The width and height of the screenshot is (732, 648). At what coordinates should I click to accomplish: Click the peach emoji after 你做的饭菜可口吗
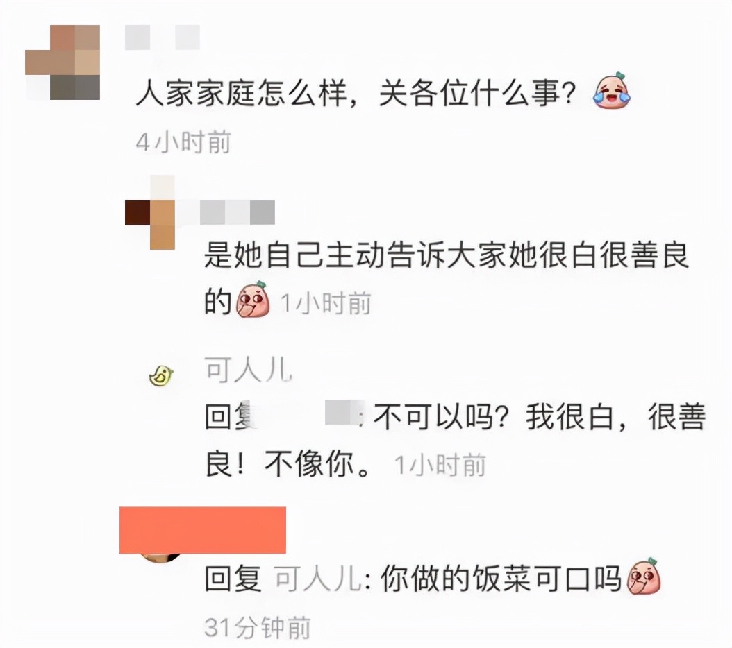coord(644,576)
